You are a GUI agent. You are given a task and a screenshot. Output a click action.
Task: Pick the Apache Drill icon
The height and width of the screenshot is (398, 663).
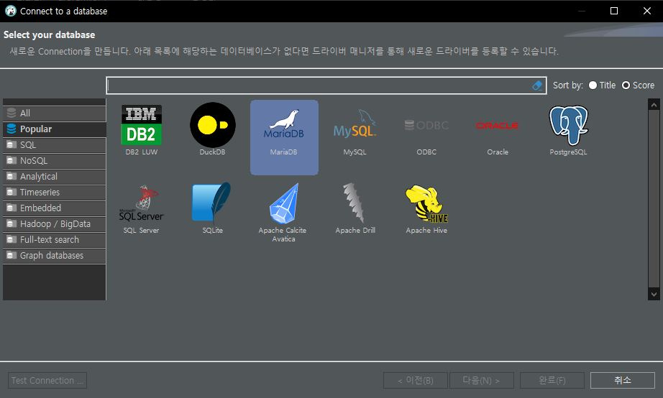(355, 203)
